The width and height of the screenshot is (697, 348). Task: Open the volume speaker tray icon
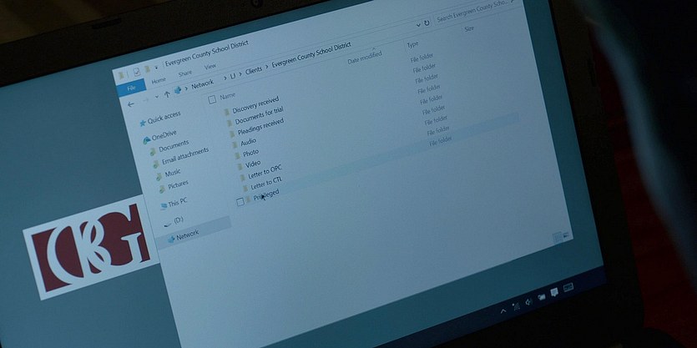pyautogui.click(x=528, y=302)
